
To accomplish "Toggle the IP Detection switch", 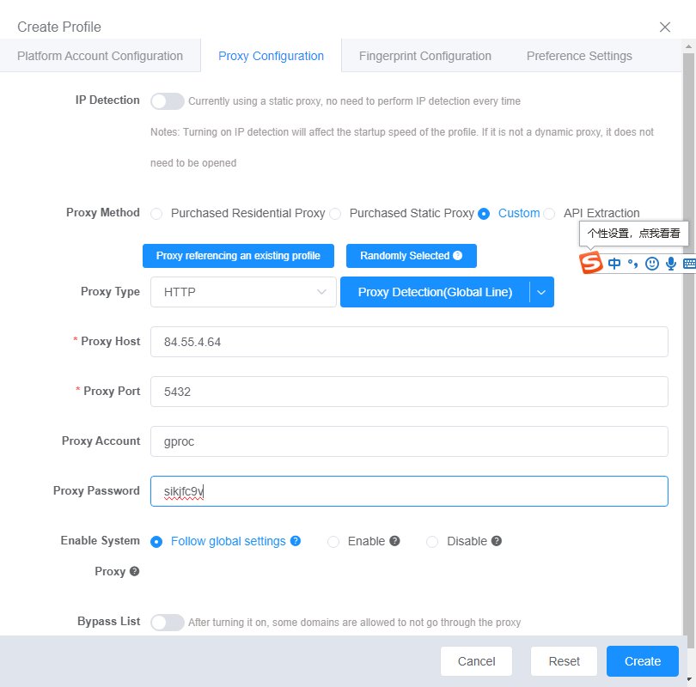I will (x=168, y=101).
